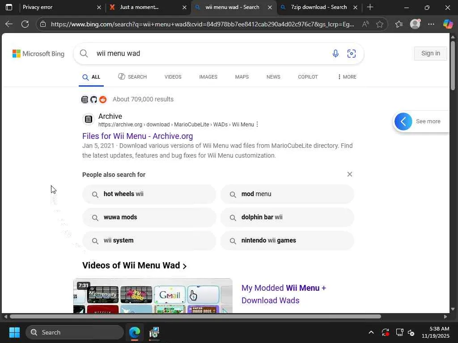This screenshot has width=458, height=343.
Task: Expand the MORE search categories menu
Action: point(347,77)
